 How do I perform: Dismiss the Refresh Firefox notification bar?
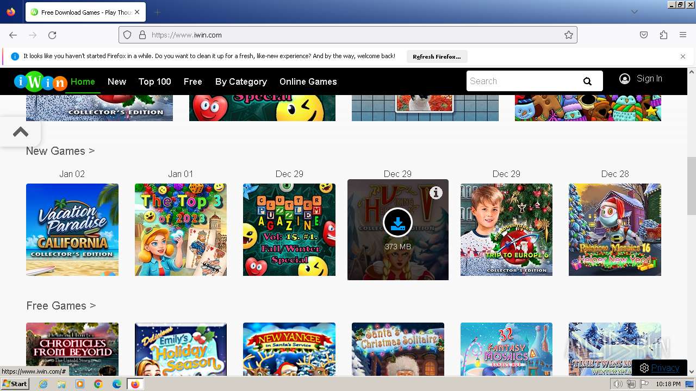tap(683, 56)
